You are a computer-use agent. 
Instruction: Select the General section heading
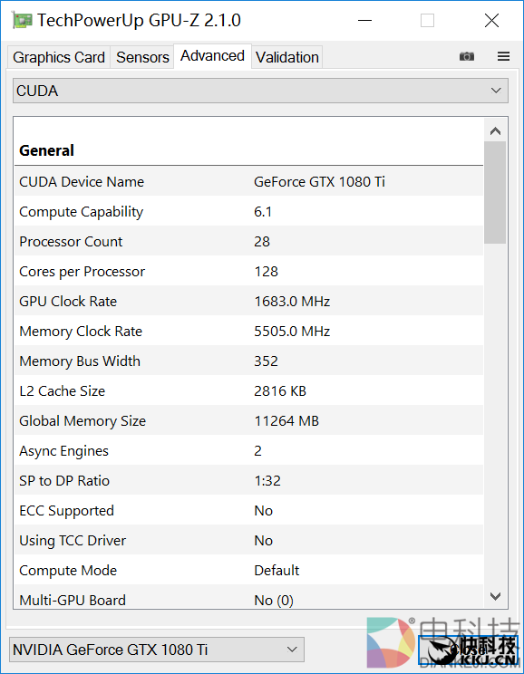pos(46,150)
